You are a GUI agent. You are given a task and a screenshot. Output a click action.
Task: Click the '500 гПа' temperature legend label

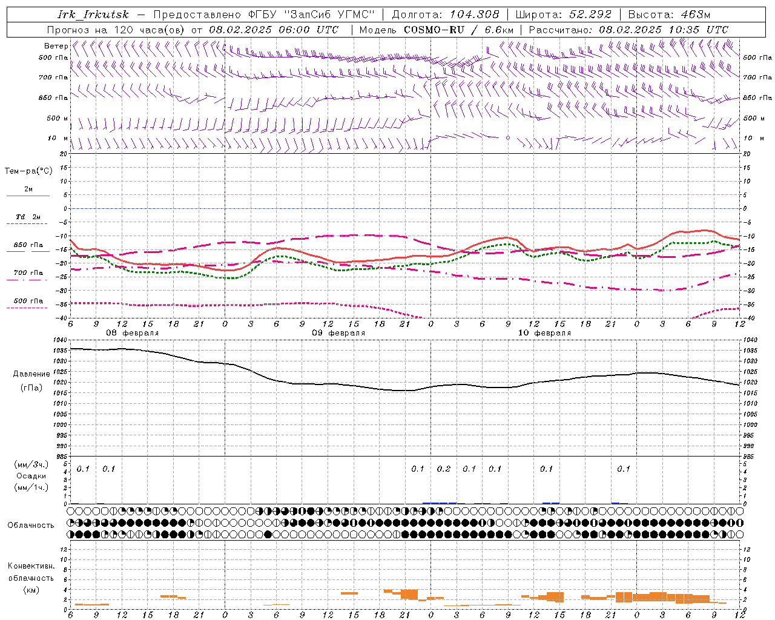click(28, 301)
